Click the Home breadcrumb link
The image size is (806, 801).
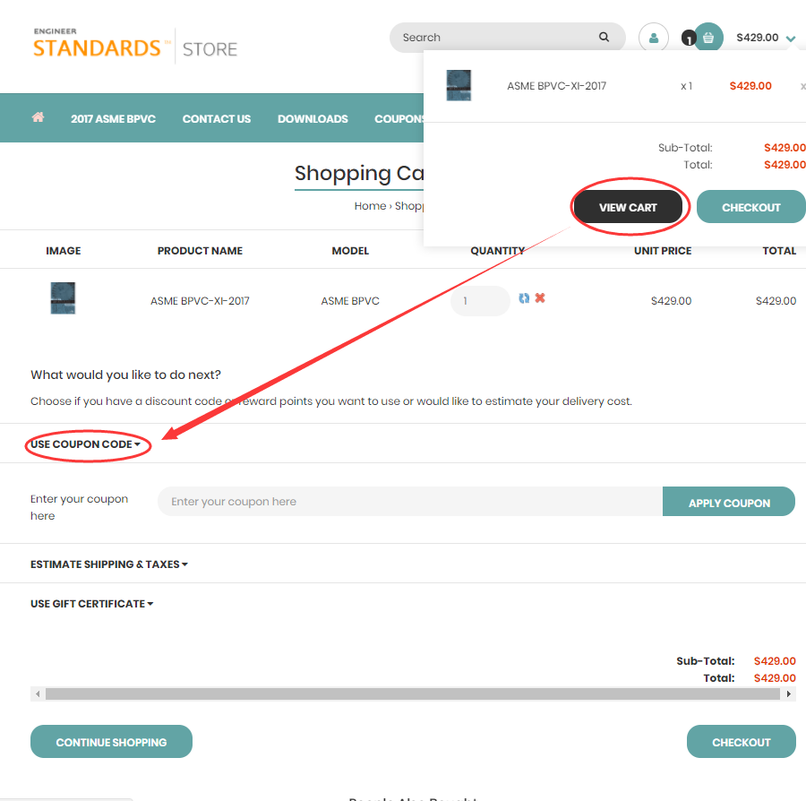pyautogui.click(x=370, y=206)
